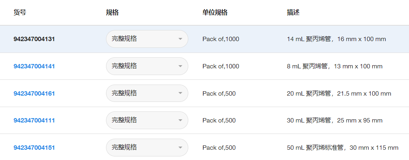Click description of 14 mL 聚丙烯管

pyautogui.click(x=336, y=39)
